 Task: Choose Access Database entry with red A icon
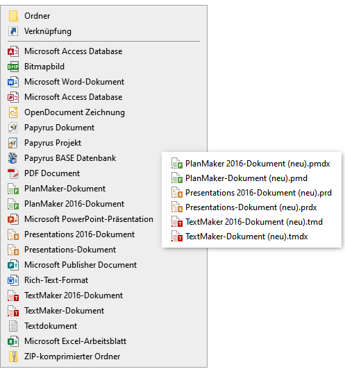[x=103, y=51]
